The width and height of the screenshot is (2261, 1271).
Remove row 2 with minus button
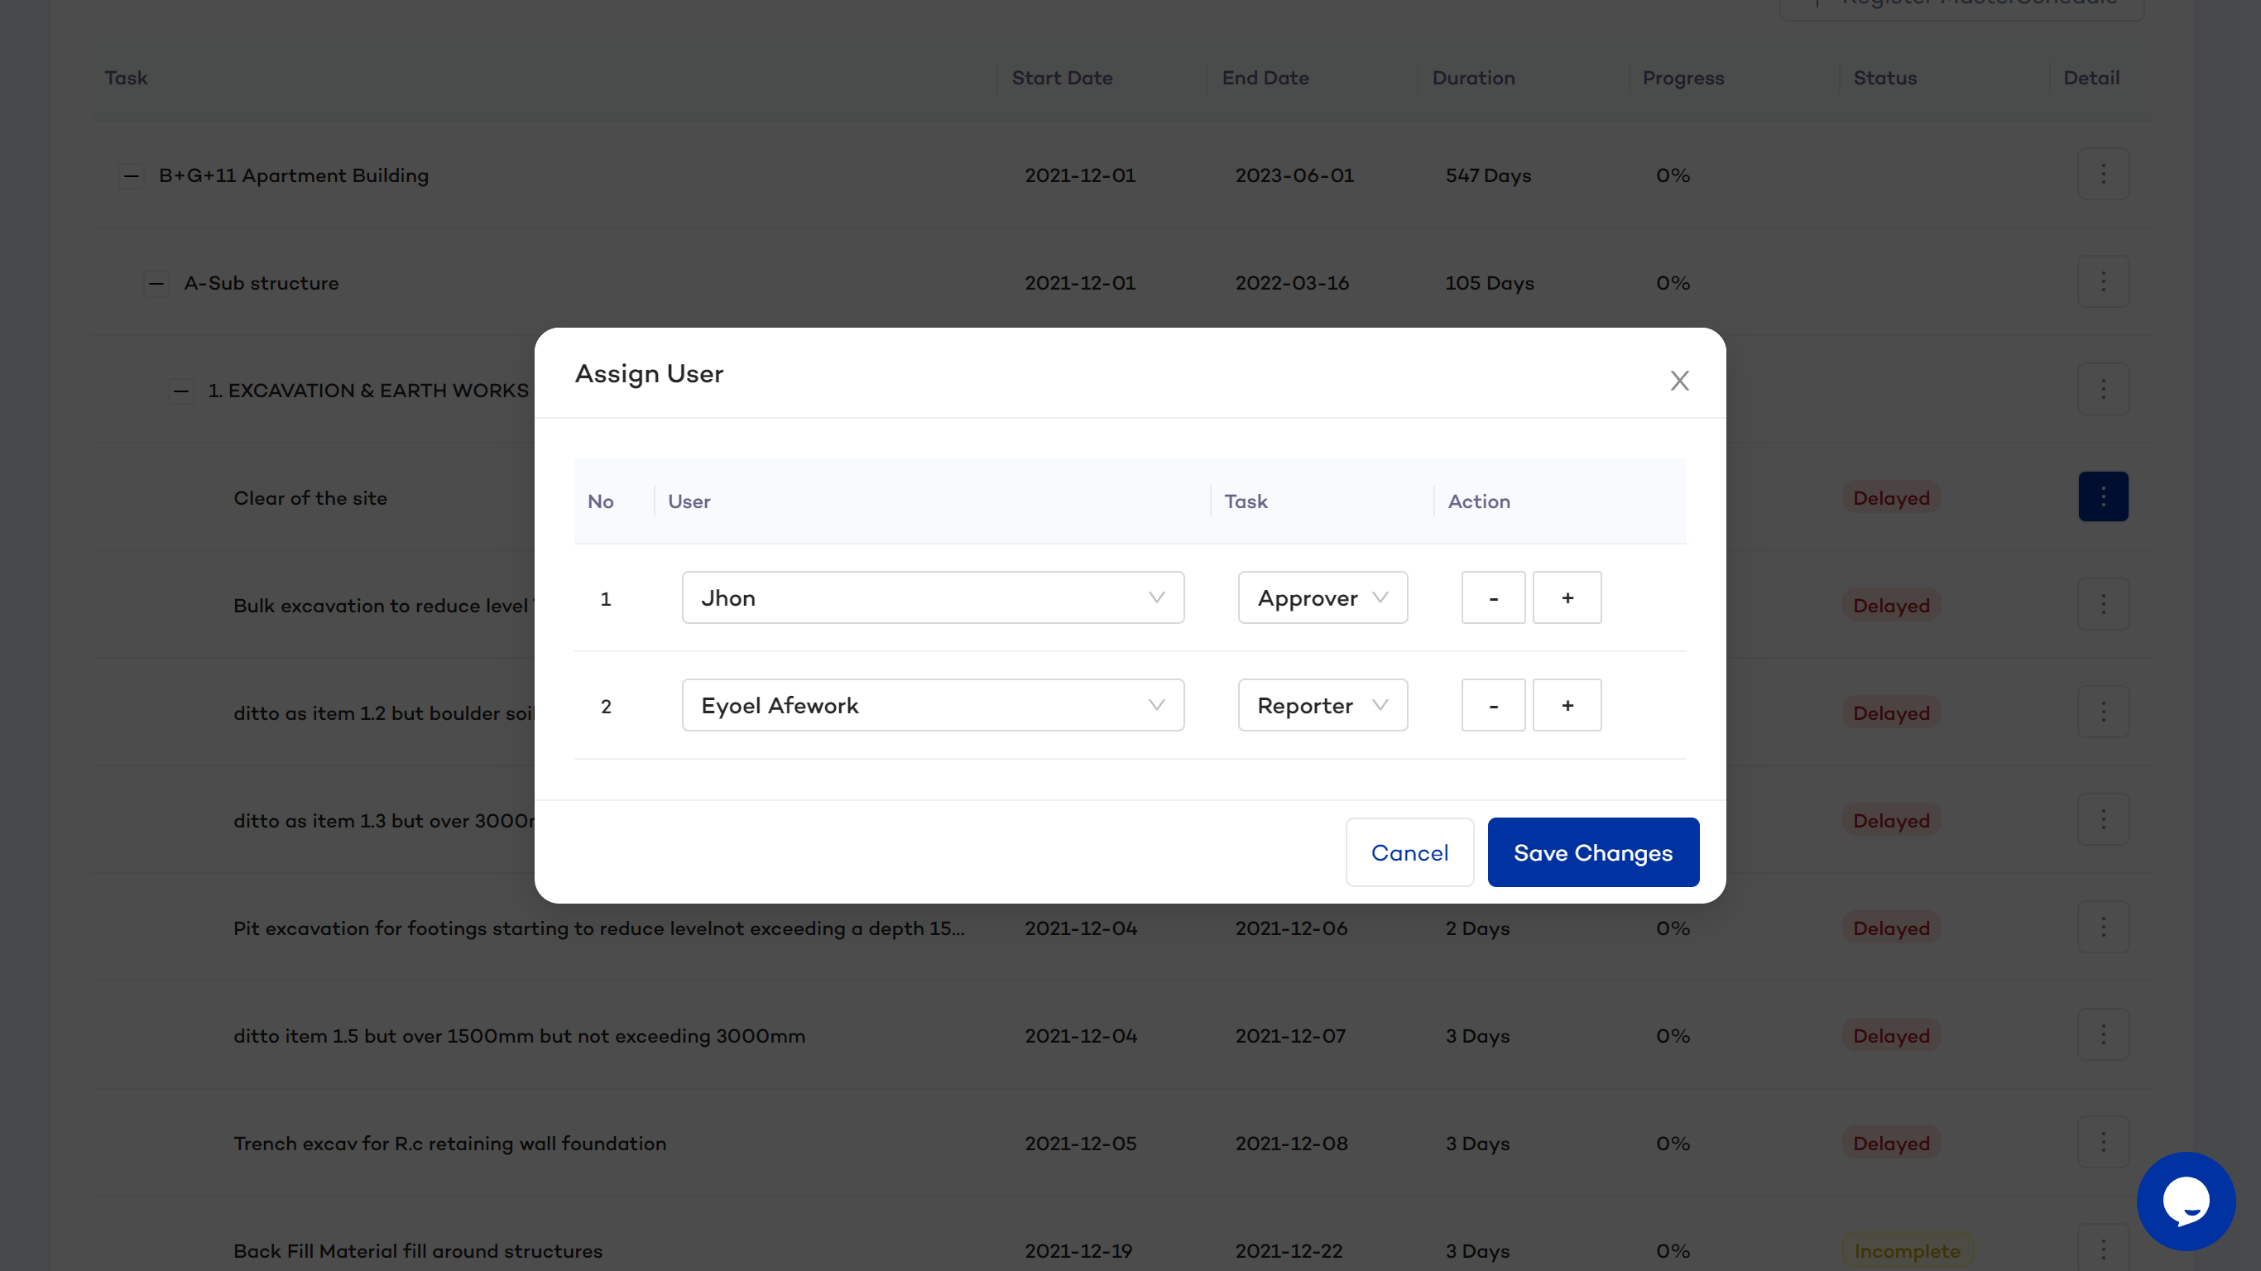point(1492,705)
